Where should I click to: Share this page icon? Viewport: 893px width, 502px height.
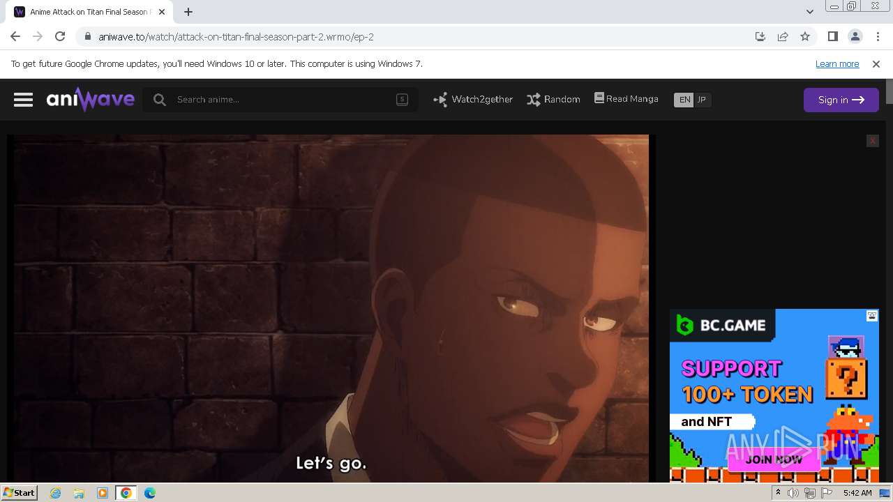click(x=783, y=36)
